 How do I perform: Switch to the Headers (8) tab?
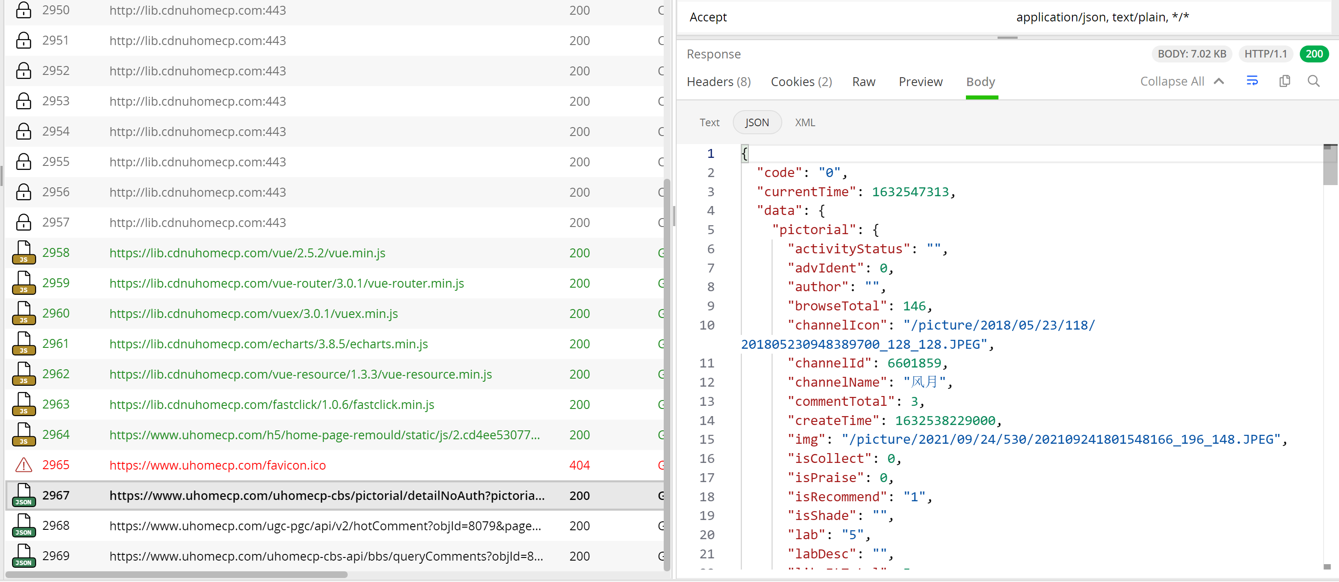(x=719, y=82)
